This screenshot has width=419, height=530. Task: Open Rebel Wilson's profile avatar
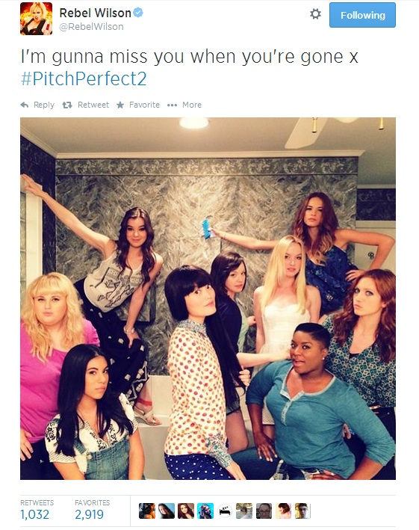pyautogui.click(x=36, y=19)
